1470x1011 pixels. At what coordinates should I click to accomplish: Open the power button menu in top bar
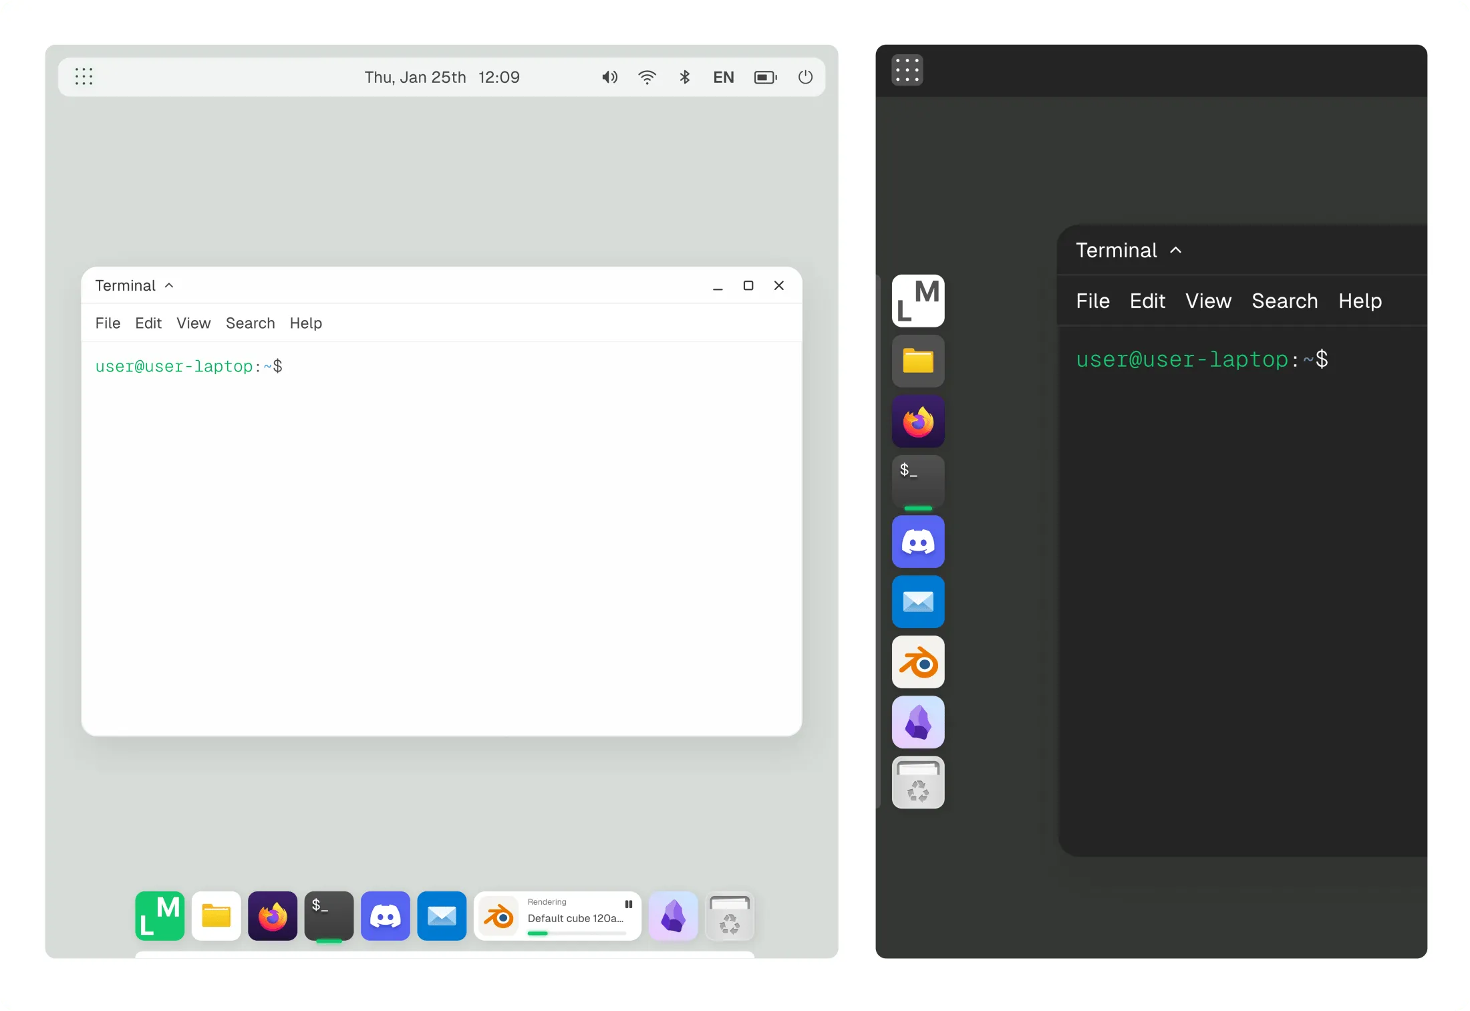point(805,78)
